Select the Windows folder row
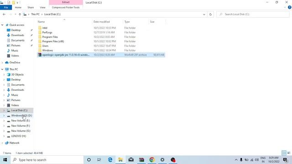Screen dimensions: 292x164 point(47,51)
